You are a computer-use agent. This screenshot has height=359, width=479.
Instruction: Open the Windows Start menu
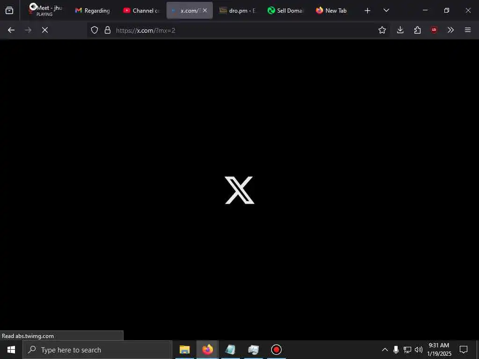11,350
